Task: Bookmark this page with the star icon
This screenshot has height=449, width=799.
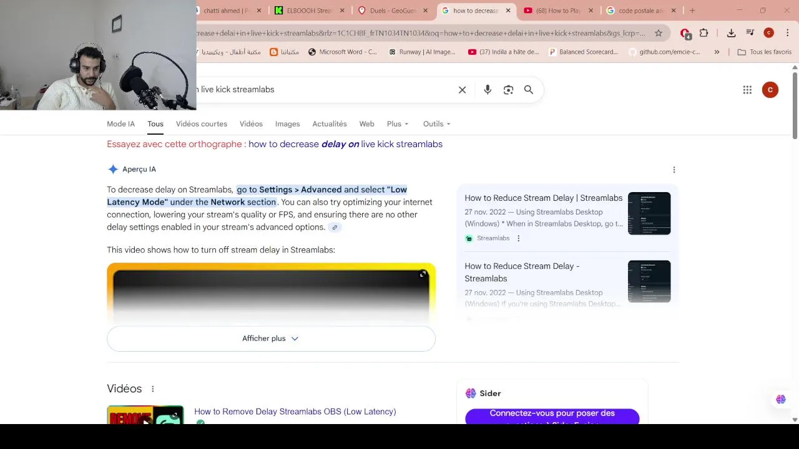Action: click(659, 33)
